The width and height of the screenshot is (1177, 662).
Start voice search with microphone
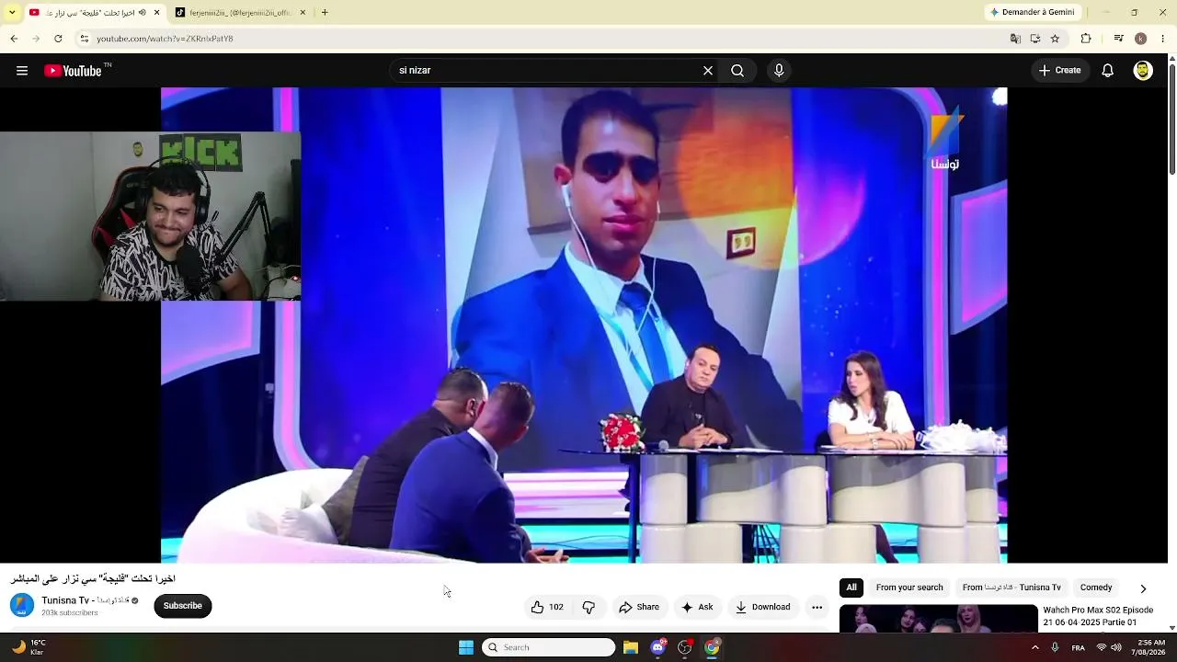(779, 71)
